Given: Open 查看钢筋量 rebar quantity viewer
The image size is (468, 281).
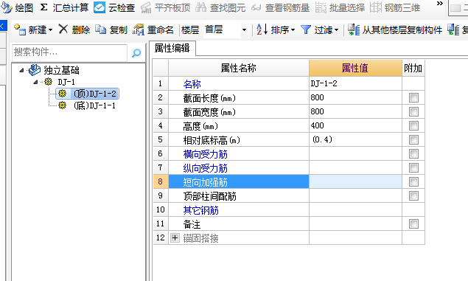Looking at the screenshot, I should tap(280, 8).
